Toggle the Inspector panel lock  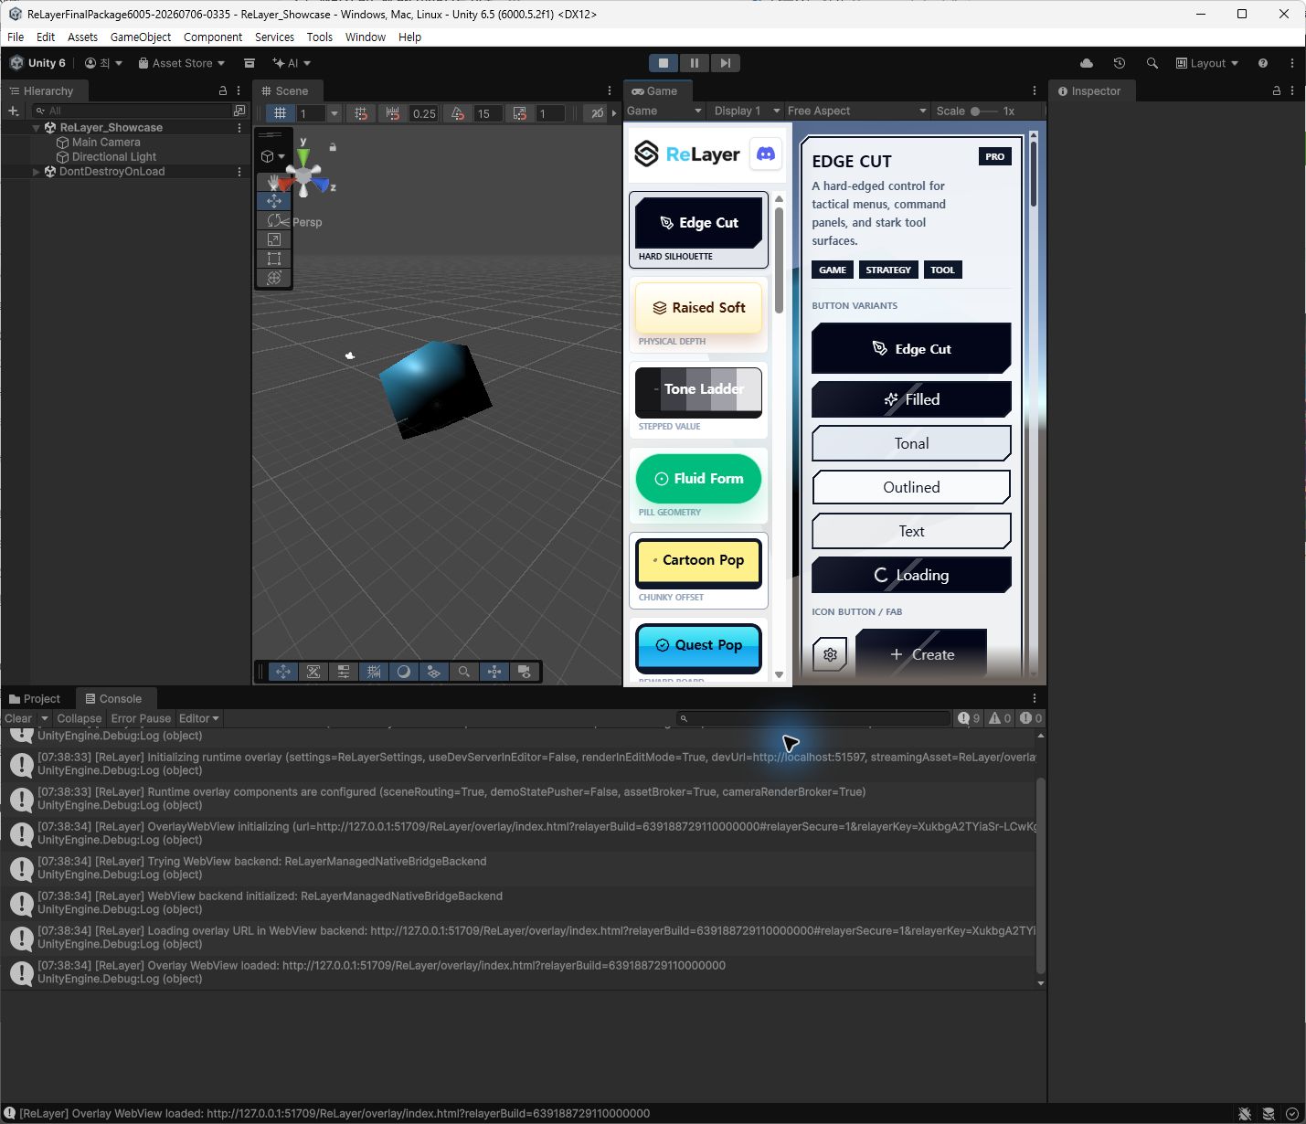pos(1277,90)
